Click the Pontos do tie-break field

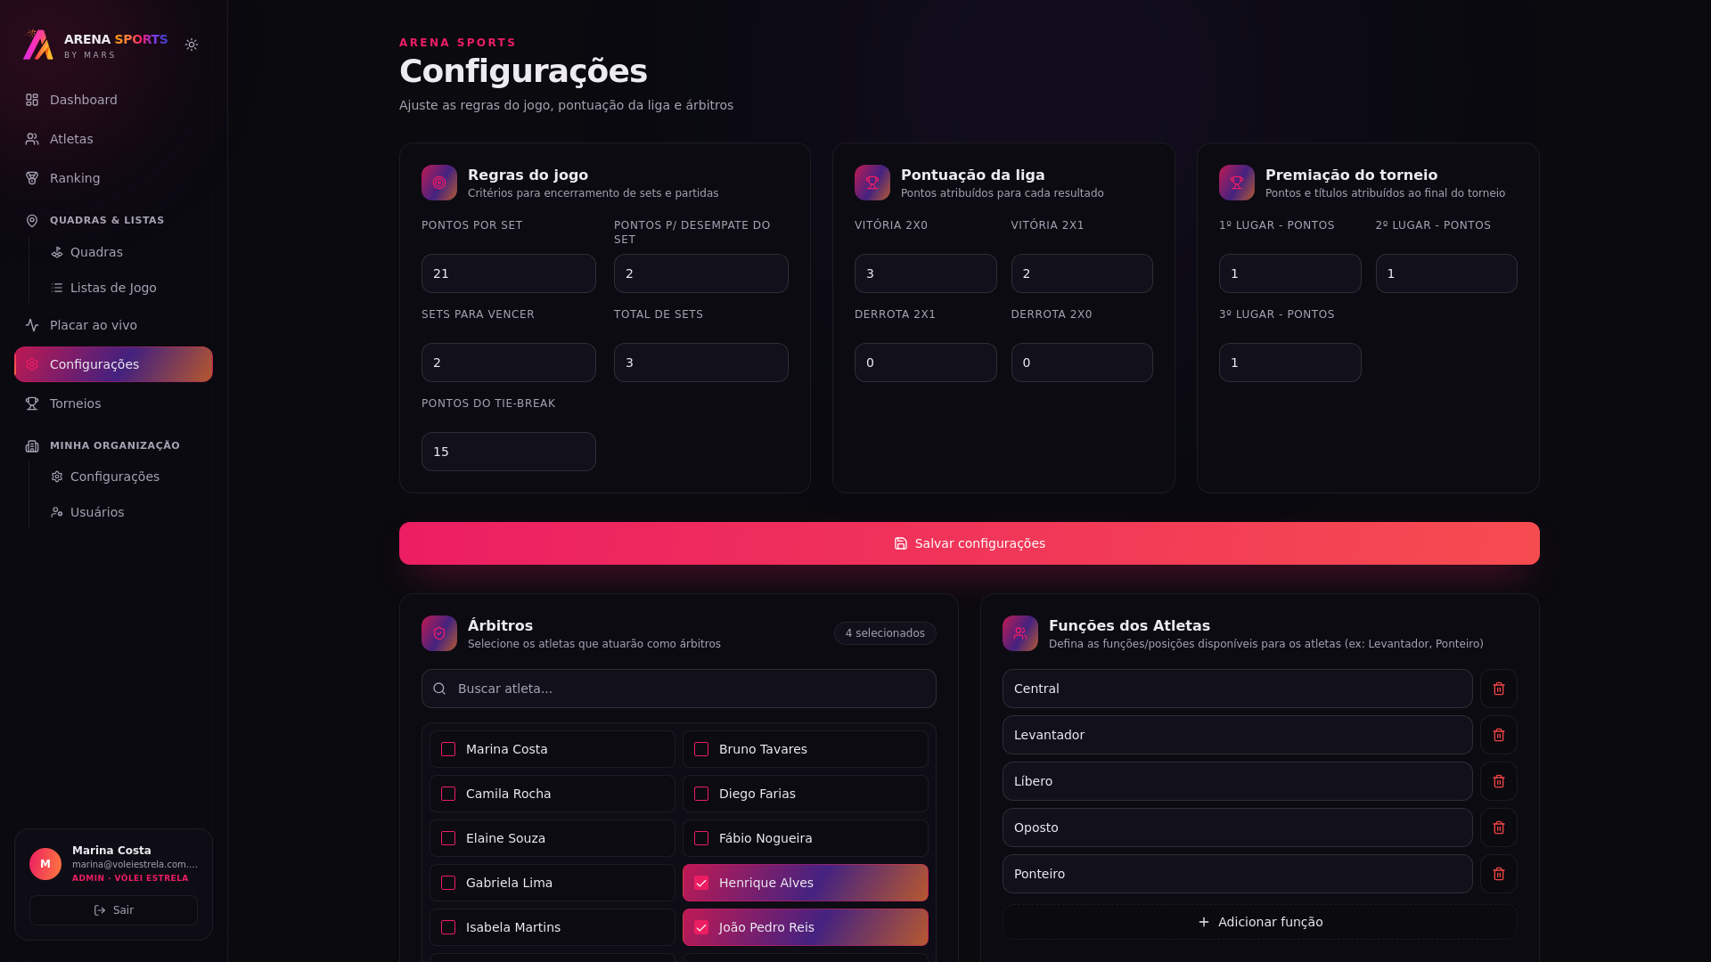pyautogui.click(x=509, y=452)
